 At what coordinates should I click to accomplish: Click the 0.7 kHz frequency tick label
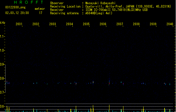point(2,92)
